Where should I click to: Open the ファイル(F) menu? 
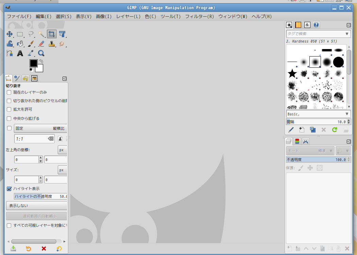click(x=19, y=16)
